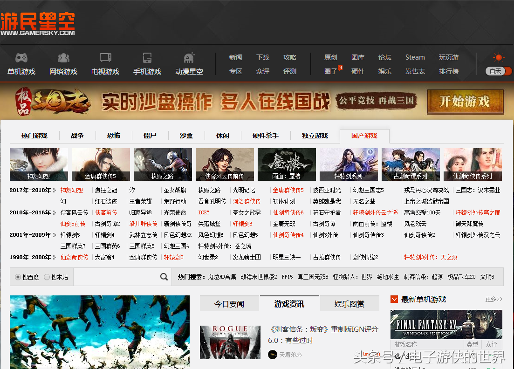This screenshot has width=514, height=369.
Task: Select the 动漫星空 anime icon
Action: point(189,58)
